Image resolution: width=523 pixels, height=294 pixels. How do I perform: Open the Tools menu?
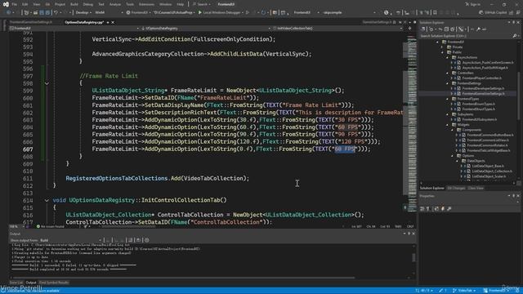coord(130,4)
